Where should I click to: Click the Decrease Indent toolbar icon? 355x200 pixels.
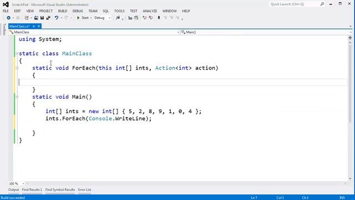click(130, 18)
